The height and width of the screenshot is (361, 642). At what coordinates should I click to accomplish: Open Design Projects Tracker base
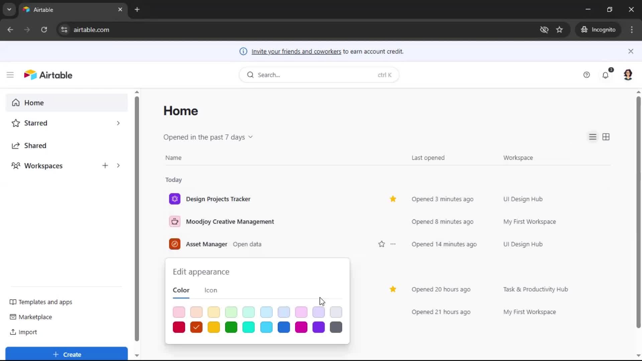pos(218,199)
